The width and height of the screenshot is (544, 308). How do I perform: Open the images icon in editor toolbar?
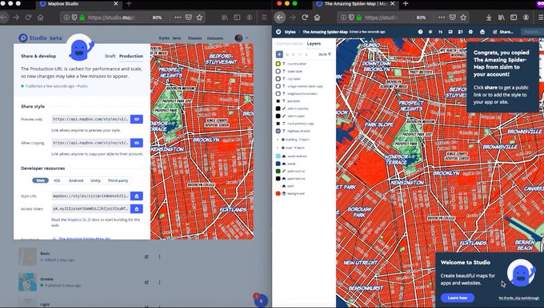coord(450,32)
